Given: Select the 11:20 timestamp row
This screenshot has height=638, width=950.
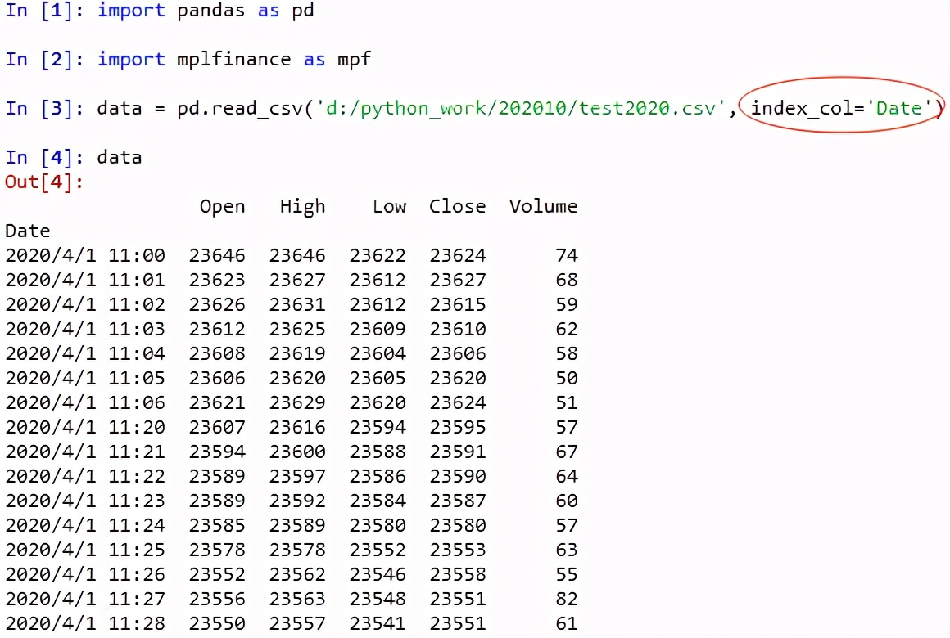Looking at the screenshot, I should click(86, 427).
